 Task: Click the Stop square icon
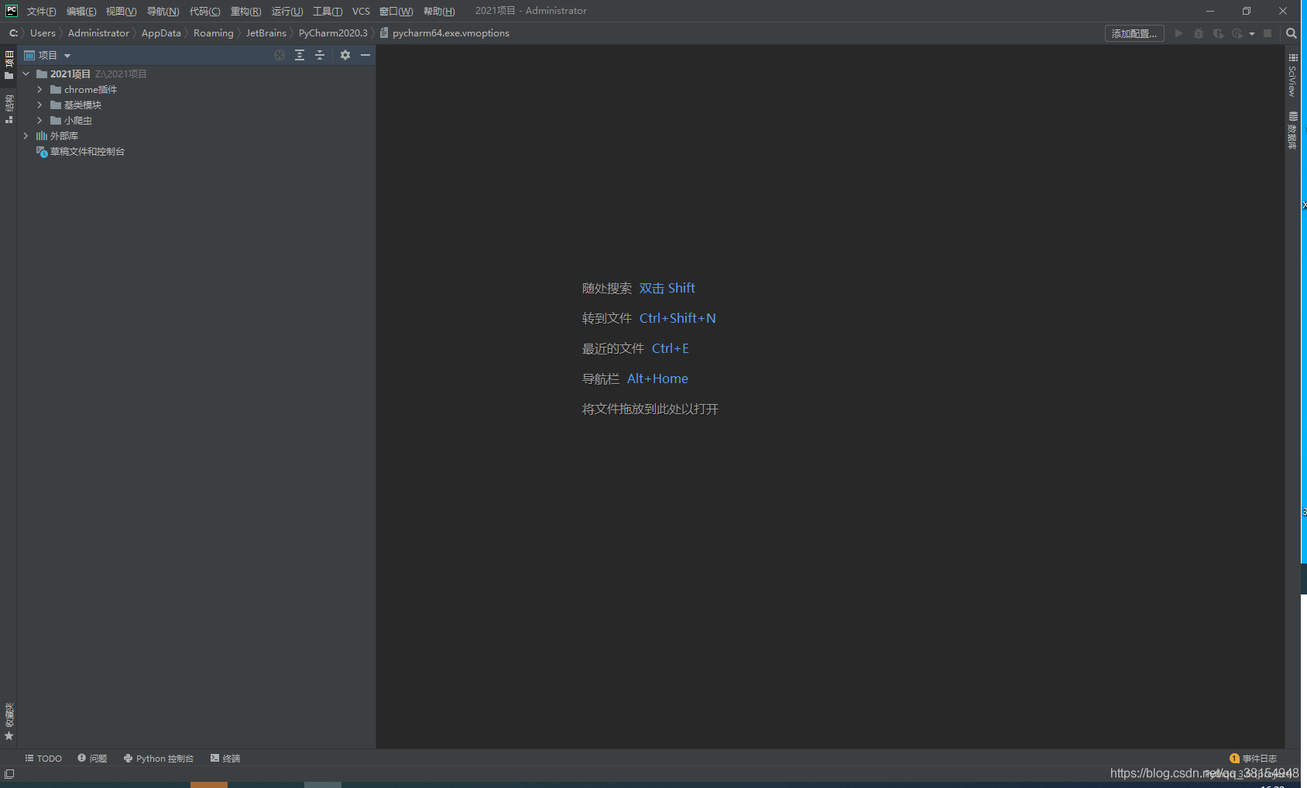pos(1268,33)
